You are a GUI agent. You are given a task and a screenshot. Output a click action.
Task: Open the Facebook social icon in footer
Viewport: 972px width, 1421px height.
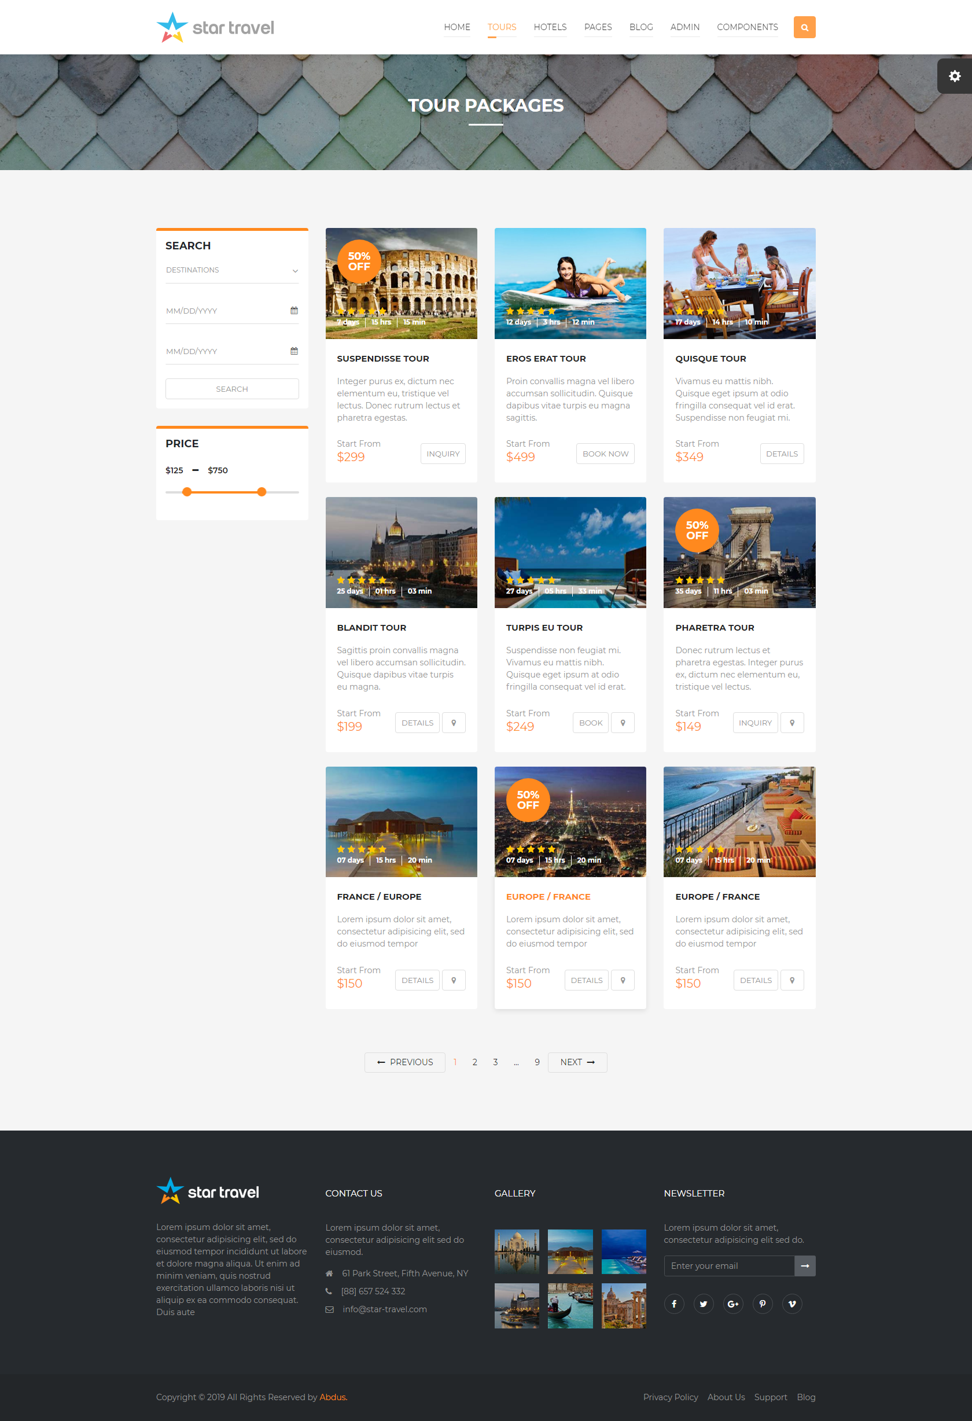tap(673, 1304)
